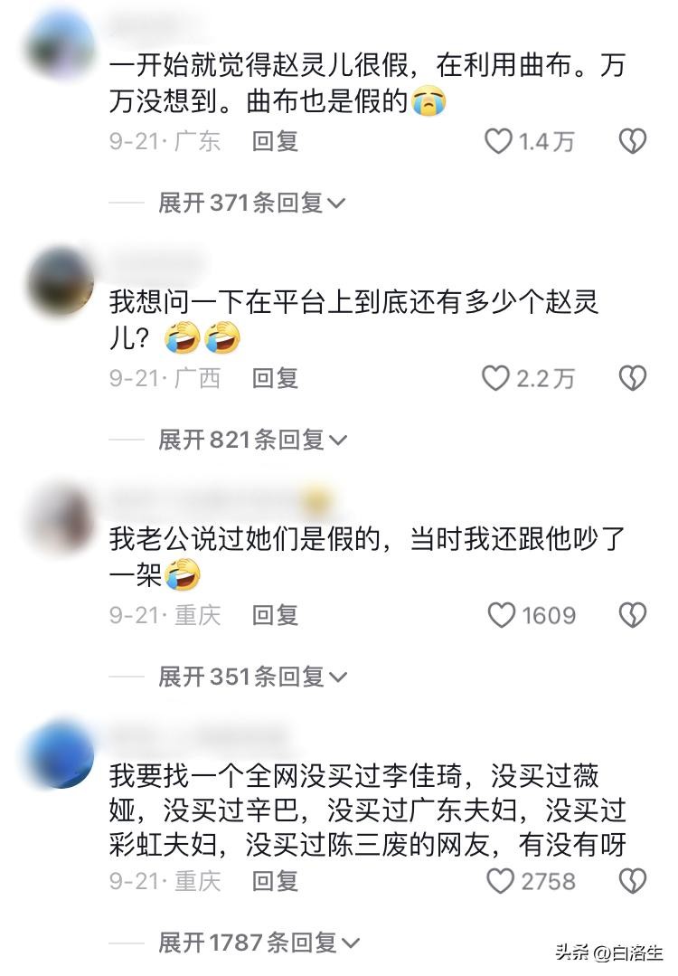Reply to the Guangdong comment
The height and width of the screenshot is (976, 678).
click(275, 141)
